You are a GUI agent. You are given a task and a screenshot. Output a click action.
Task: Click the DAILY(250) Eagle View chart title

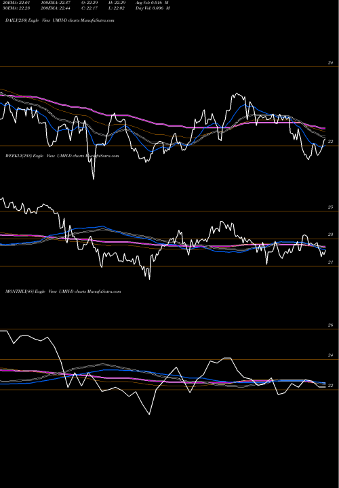pos(60,20)
